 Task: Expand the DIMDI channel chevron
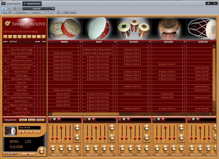pyautogui.click(x=50, y=119)
